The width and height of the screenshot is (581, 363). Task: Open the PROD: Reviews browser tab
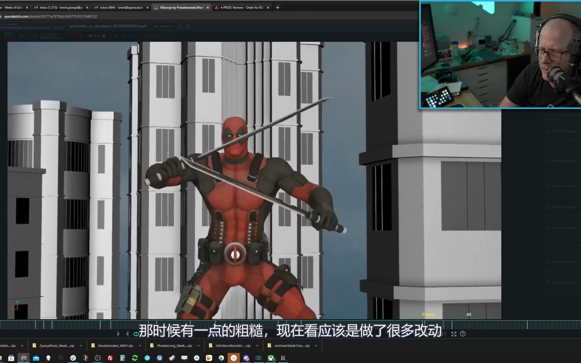pos(242,7)
